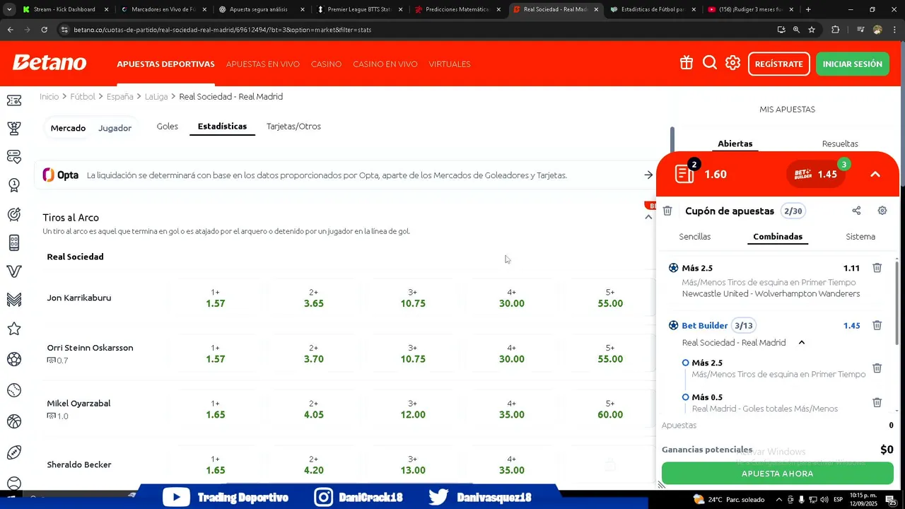Select the soccer ball icon in sidebar
This screenshot has width=905, height=509.
point(13,359)
